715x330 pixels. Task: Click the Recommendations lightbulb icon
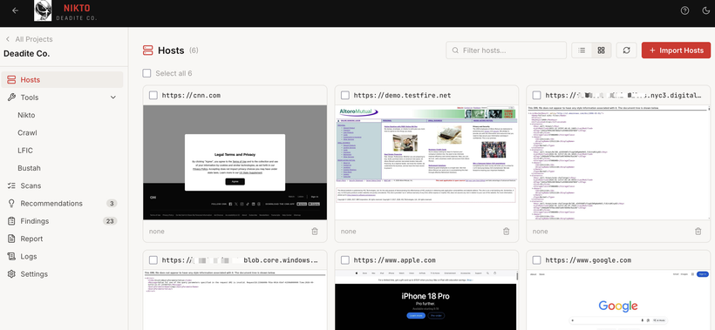click(12, 204)
